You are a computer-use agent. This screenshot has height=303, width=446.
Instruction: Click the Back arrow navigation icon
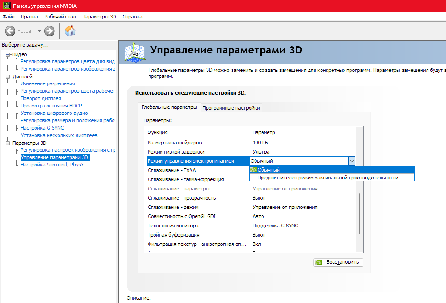(10, 31)
